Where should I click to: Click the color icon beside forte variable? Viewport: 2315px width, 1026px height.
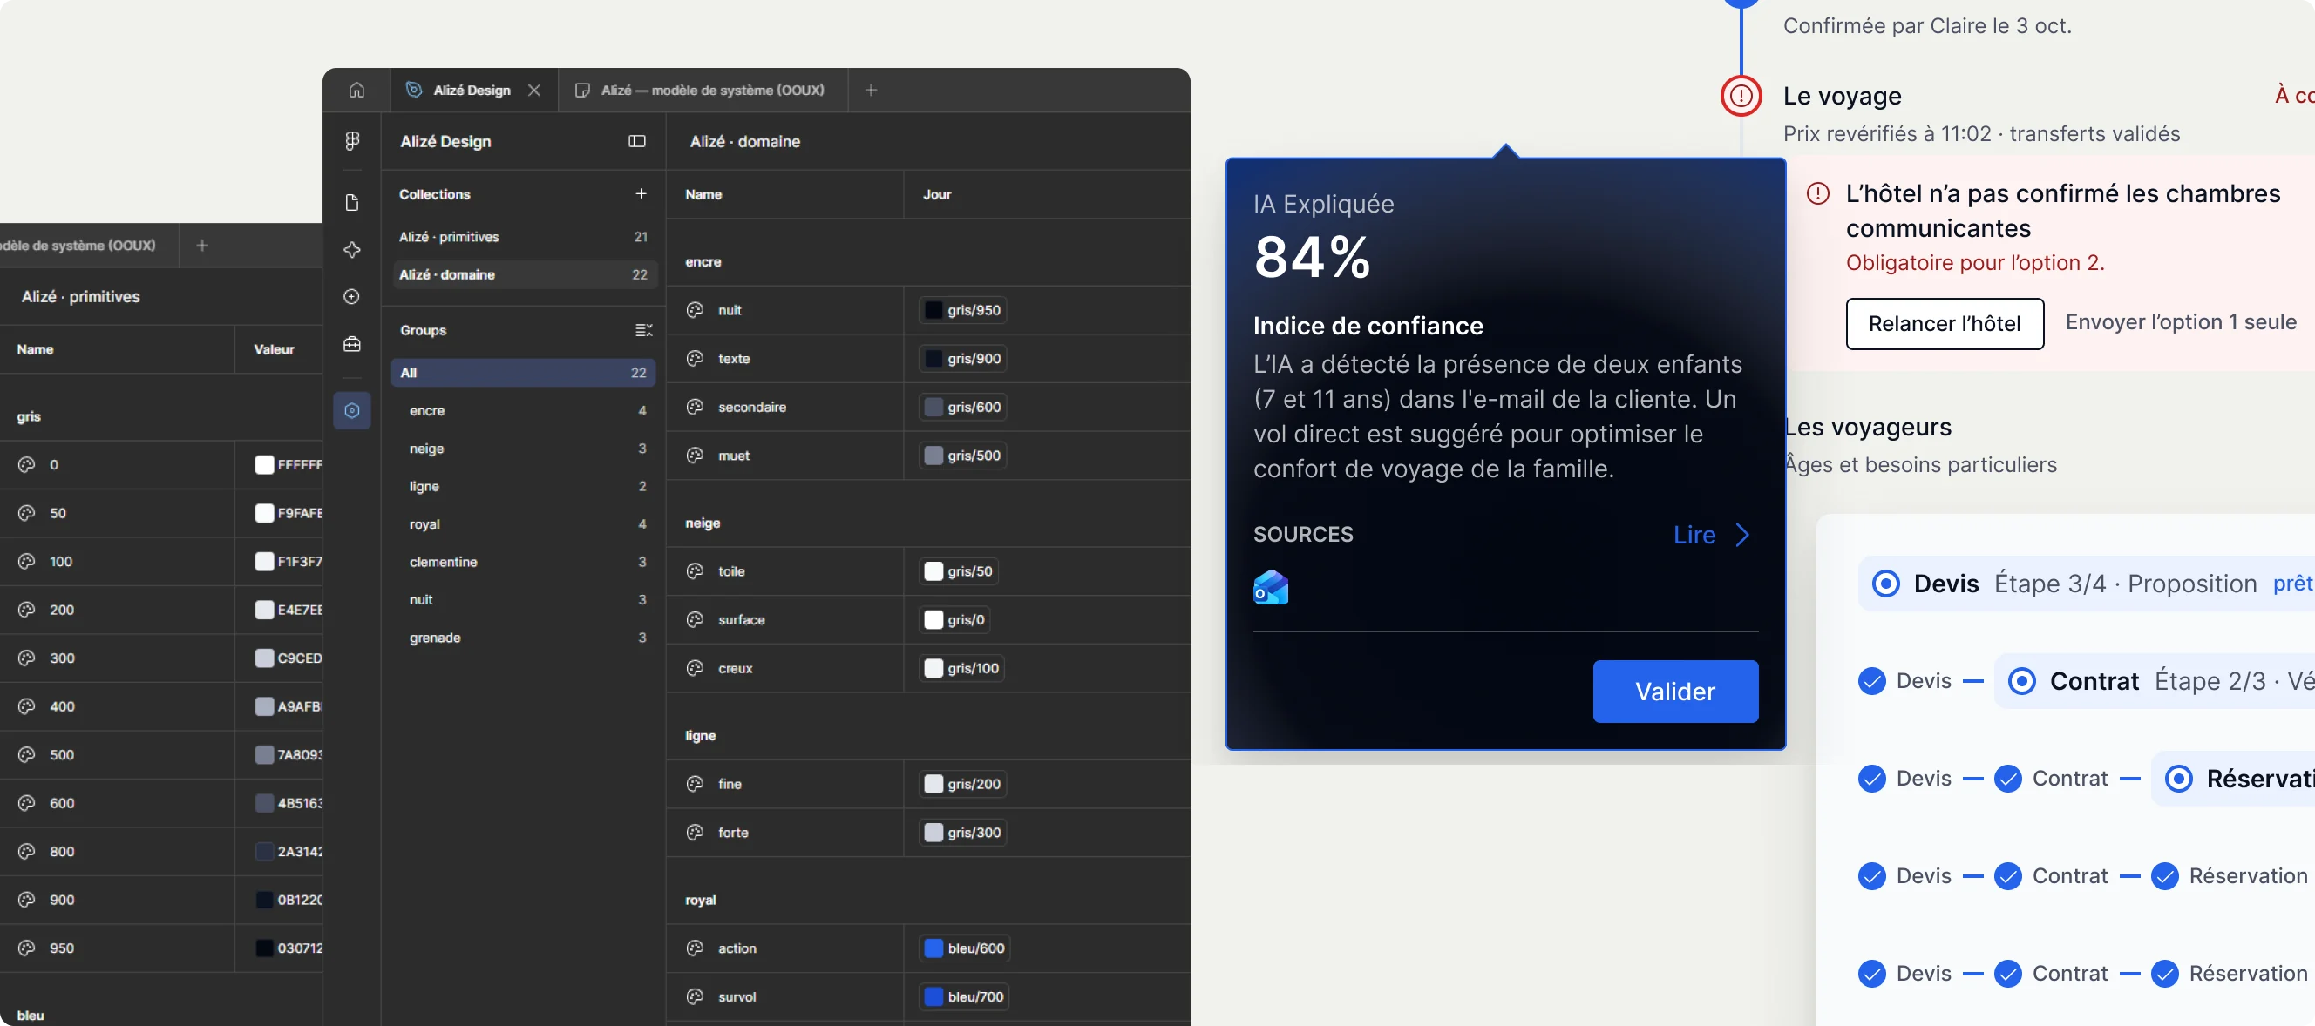(x=695, y=832)
